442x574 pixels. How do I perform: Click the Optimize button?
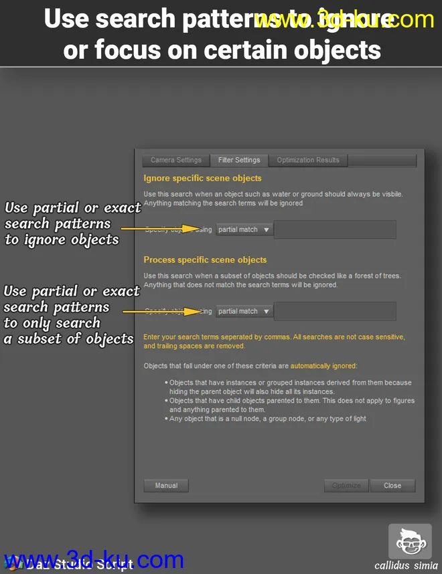pos(346,486)
